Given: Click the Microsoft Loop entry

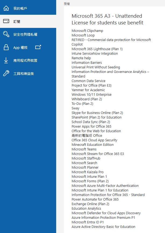Looking at the screenshot, I should tap(83, 35).
